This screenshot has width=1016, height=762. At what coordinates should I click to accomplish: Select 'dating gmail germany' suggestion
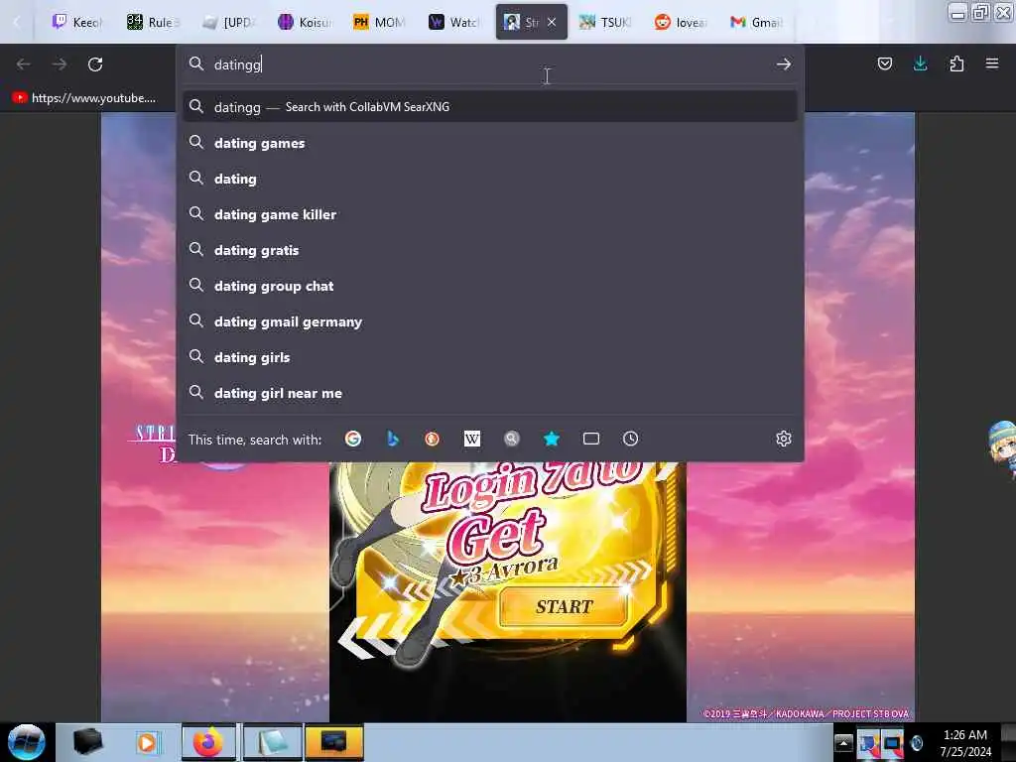coord(490,320)
